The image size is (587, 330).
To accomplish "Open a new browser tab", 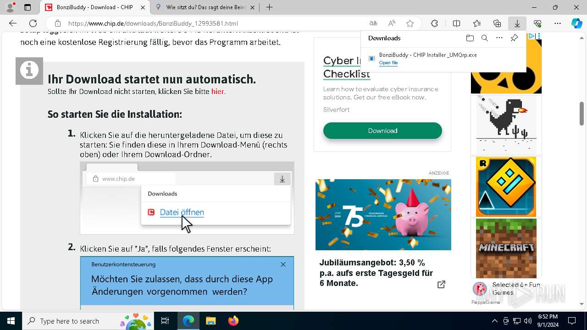I will pos(270,7).
